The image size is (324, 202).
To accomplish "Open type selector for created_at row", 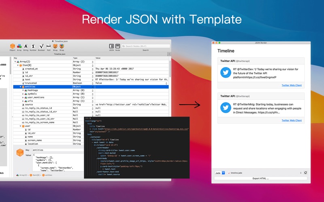I will pyautogui.click(x=93, y=69).
